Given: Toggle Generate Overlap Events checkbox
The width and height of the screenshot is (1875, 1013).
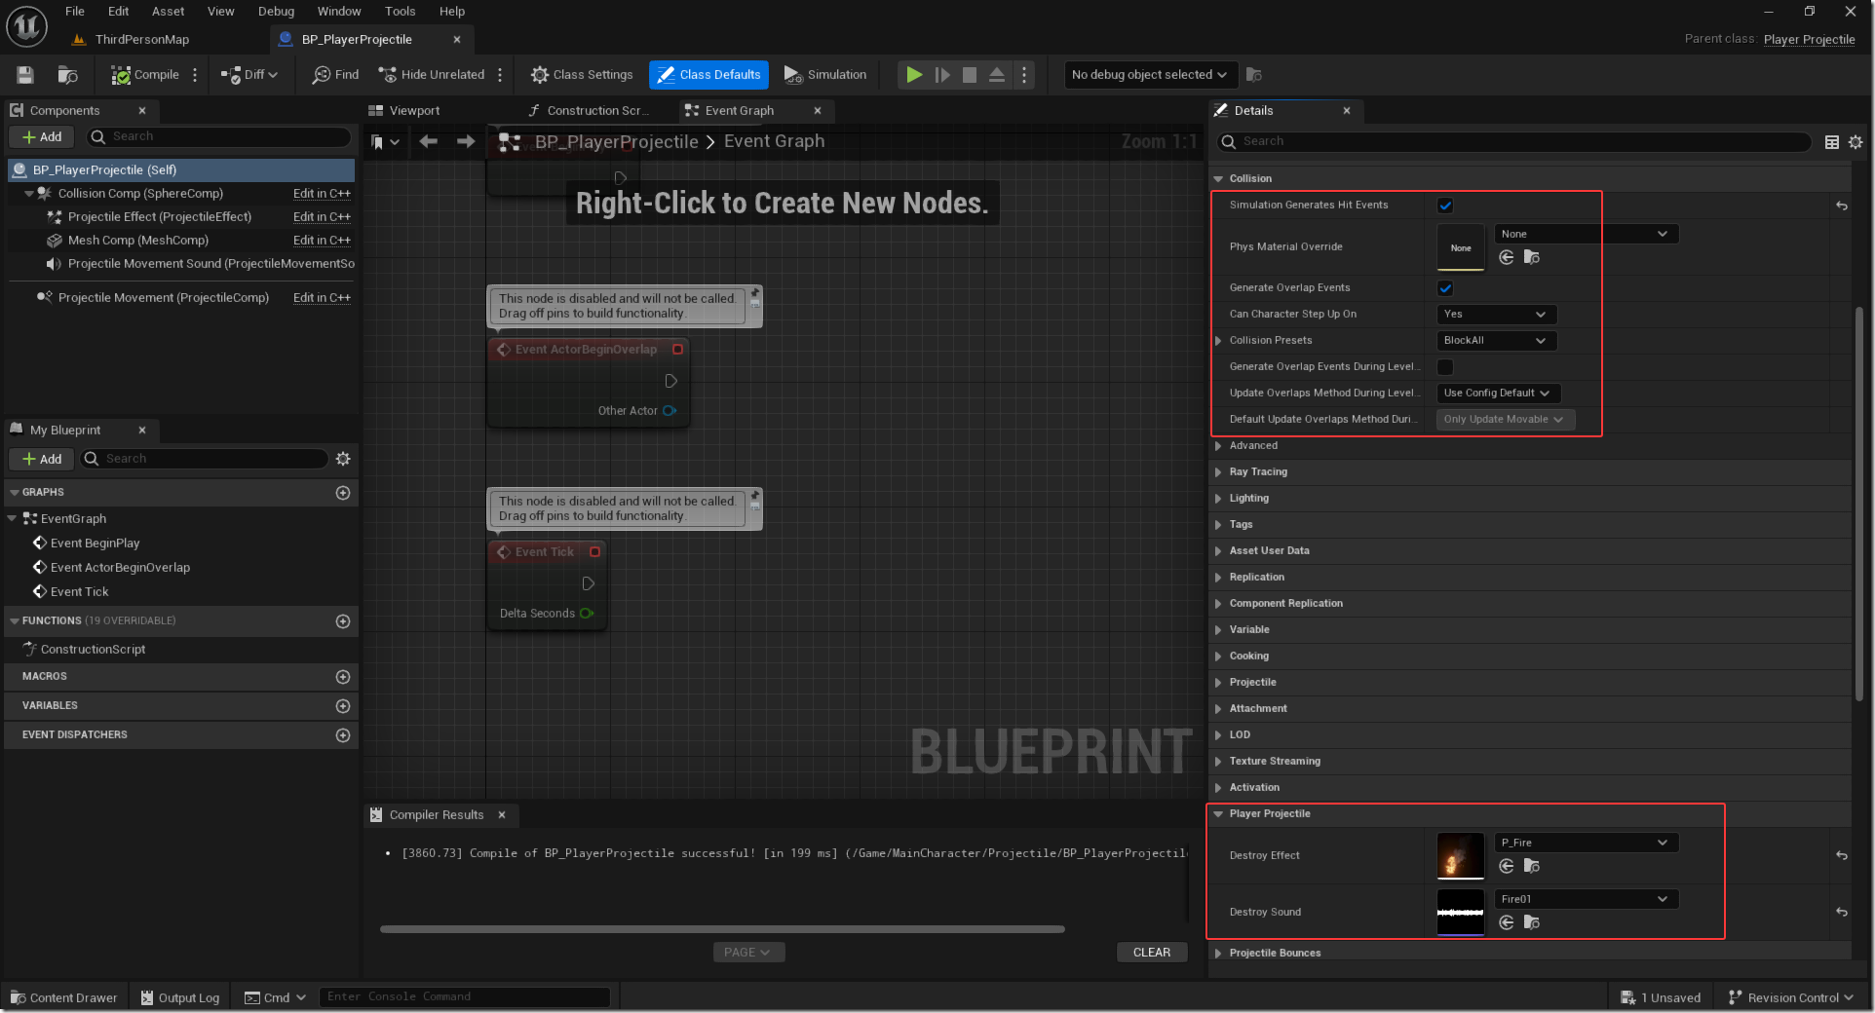Looking at the screenshot, I should pyautogui.click(x=1445, y=288).
